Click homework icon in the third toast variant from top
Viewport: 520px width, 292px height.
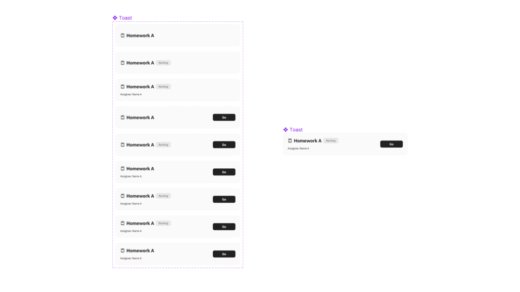pyautogui.click(x=122, y=87)
